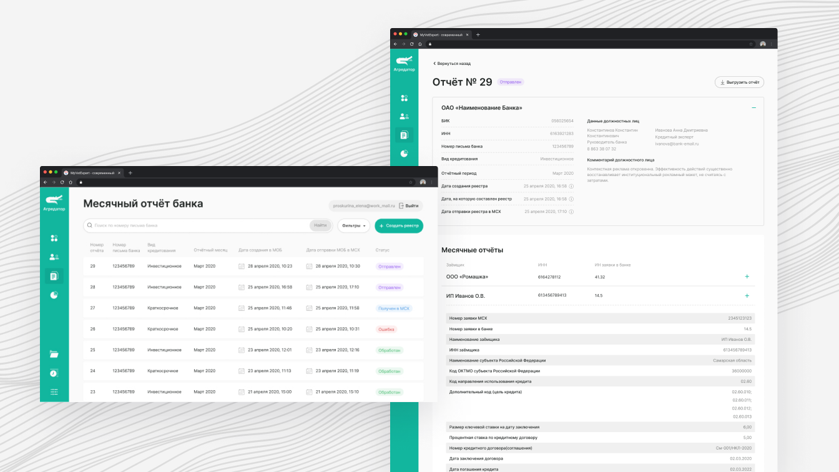Open the users icon in front window sidebar

point(54,257)
